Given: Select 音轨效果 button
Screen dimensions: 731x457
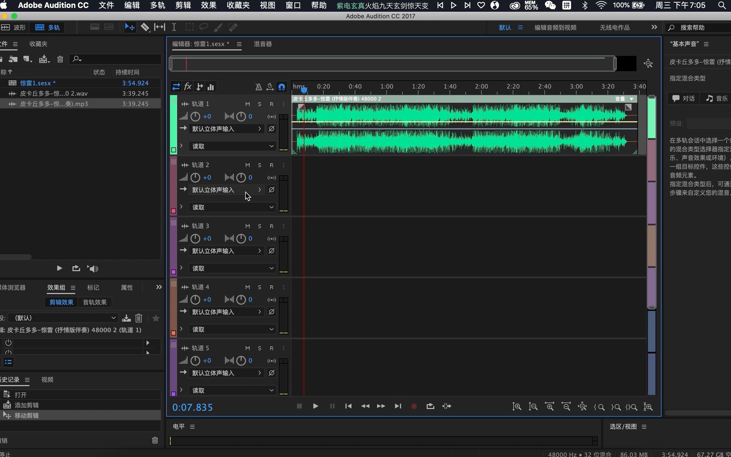Looking at the screenshot, I should click(95, 302).
